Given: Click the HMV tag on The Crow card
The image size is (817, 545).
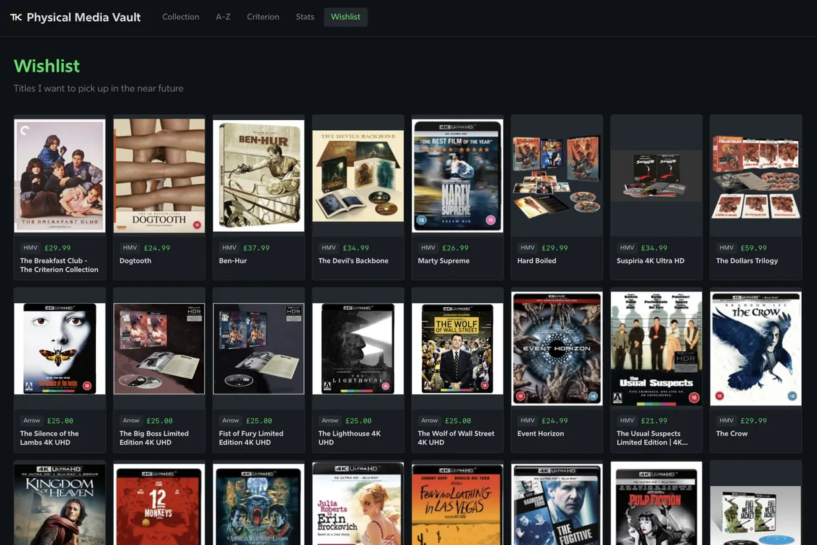Looking at the screenshot, I should (x=726, y=420).
